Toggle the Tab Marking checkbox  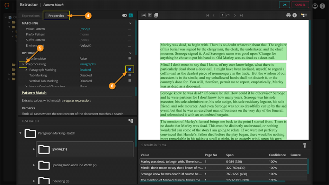point(130,75)
